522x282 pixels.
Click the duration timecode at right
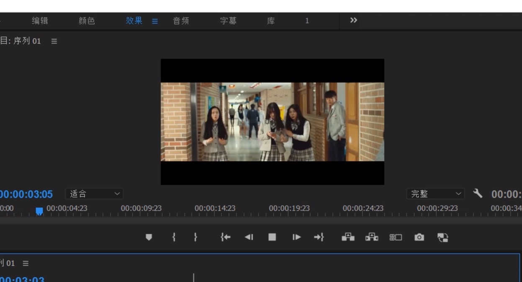507,194
